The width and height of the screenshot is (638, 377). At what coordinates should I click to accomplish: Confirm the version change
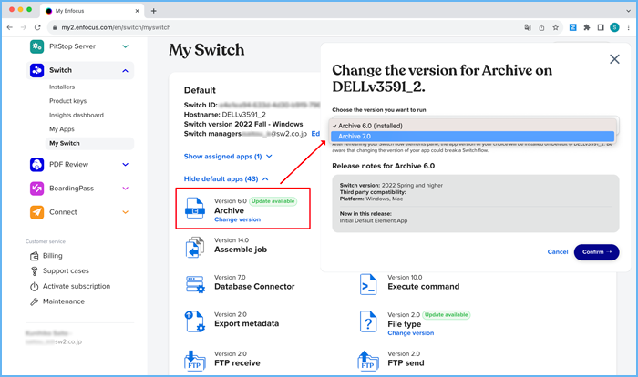point(596,252)
